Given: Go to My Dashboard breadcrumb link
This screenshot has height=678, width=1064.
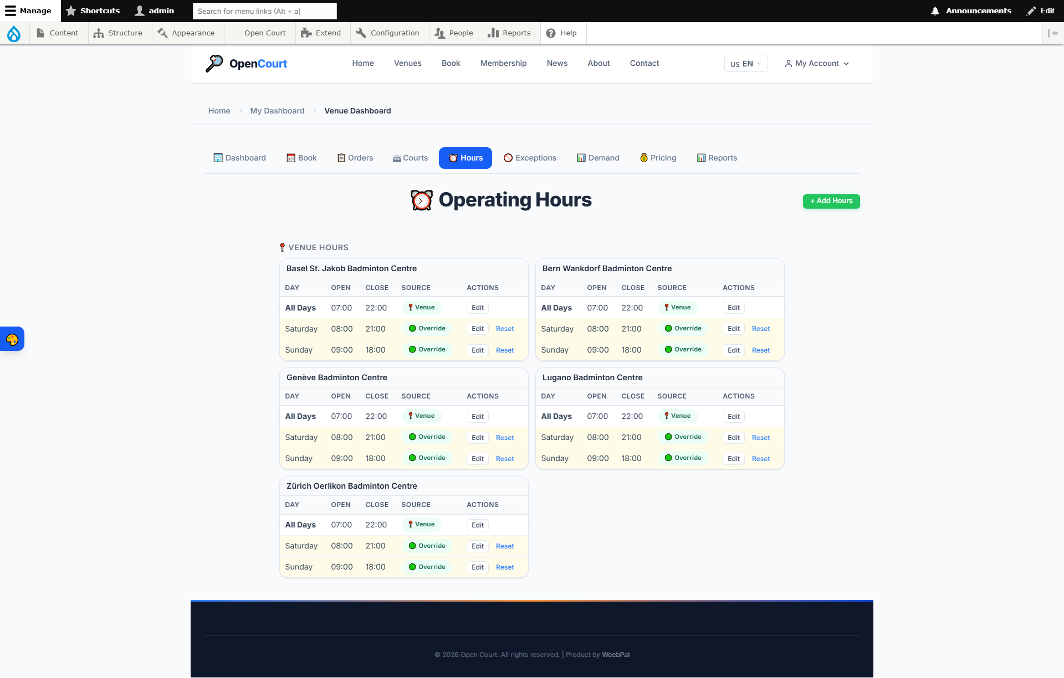Looking at the screenshot, I should click(277, 111).
